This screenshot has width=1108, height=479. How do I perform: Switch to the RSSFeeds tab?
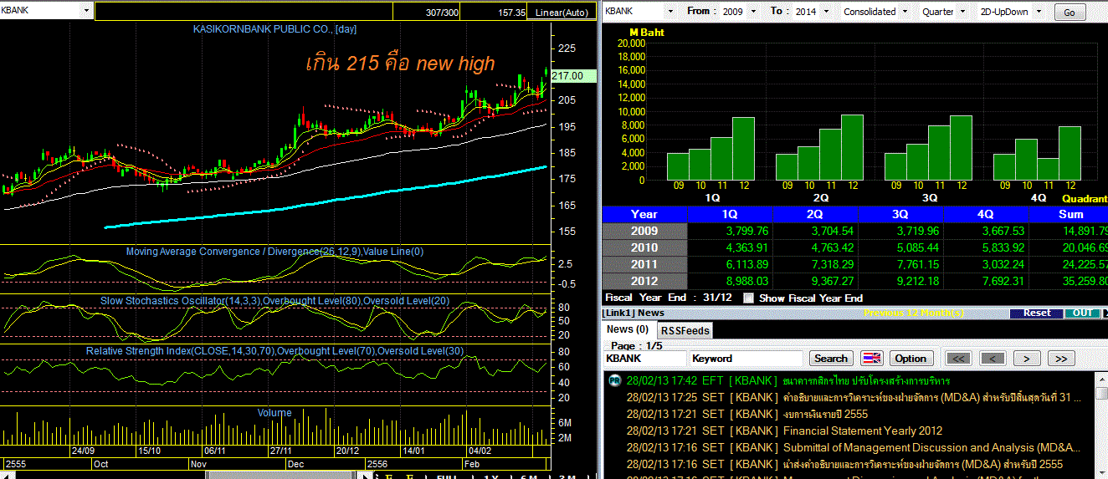685,330
